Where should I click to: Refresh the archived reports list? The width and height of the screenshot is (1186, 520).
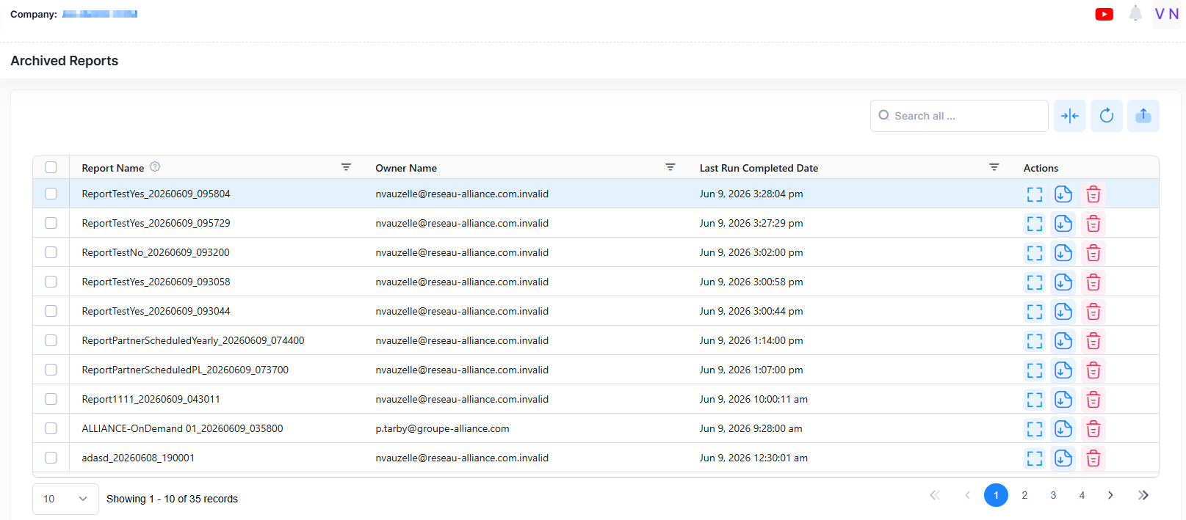pyautogui.click(x=1107, y=116)
